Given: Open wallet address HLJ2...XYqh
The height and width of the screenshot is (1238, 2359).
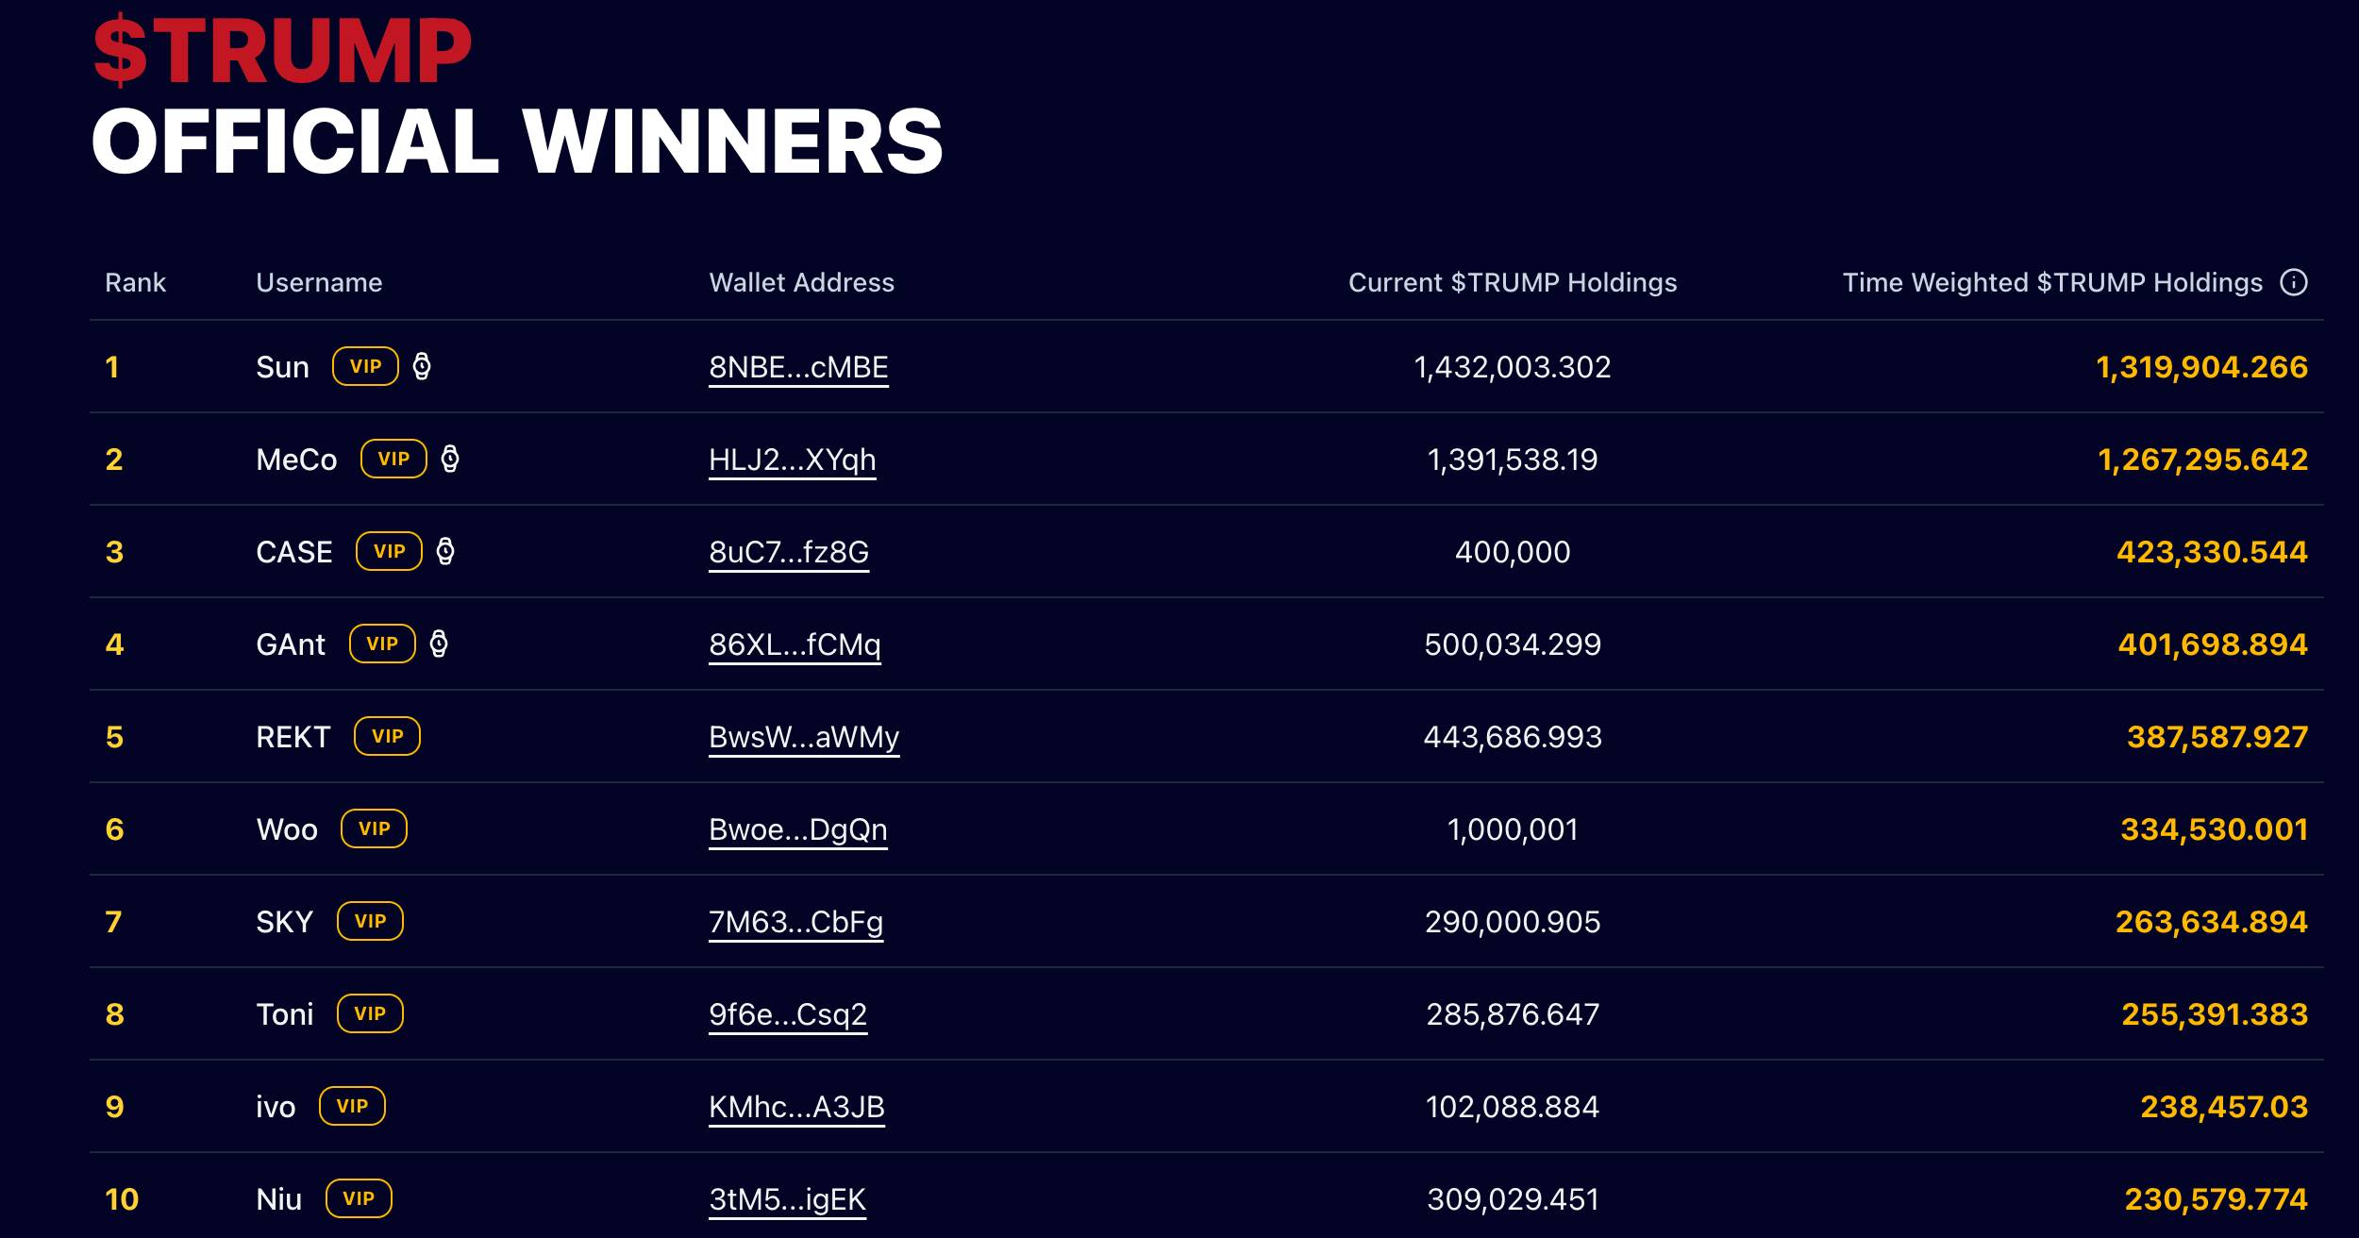Looking at the screenshot, I should click(792, 460).
